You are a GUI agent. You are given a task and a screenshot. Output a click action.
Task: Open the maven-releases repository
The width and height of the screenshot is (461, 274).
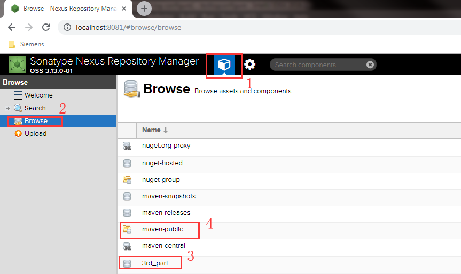pyautogui.click(x=166, y=212)
